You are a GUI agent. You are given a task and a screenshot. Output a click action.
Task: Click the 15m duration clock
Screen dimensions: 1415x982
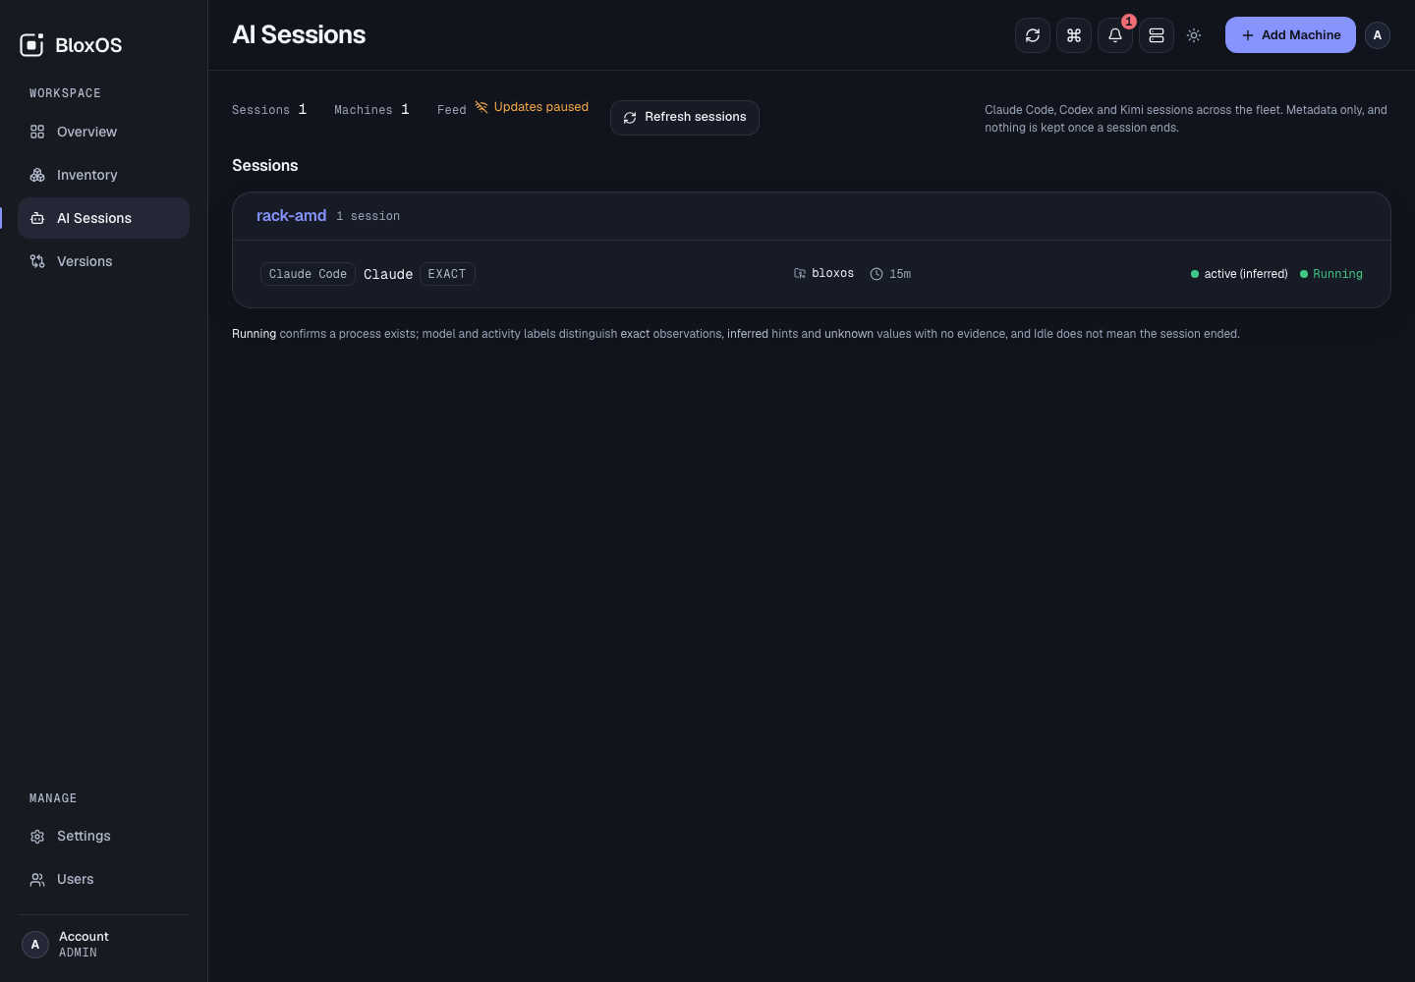pyautogui.click(x=890, y=274)
